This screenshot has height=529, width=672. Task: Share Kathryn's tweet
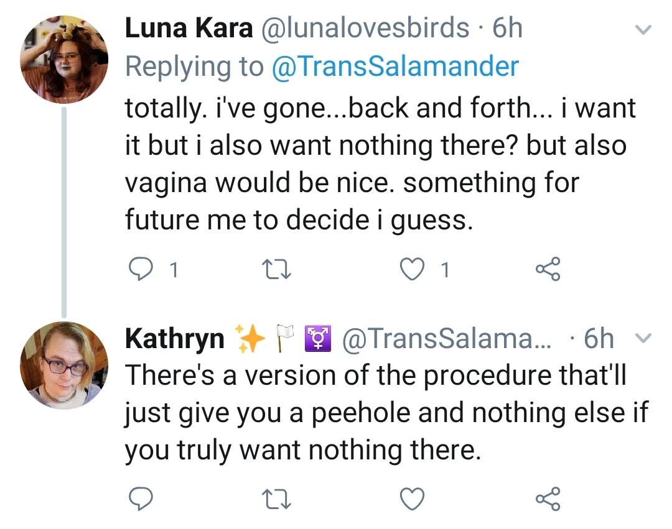point(548,498)
